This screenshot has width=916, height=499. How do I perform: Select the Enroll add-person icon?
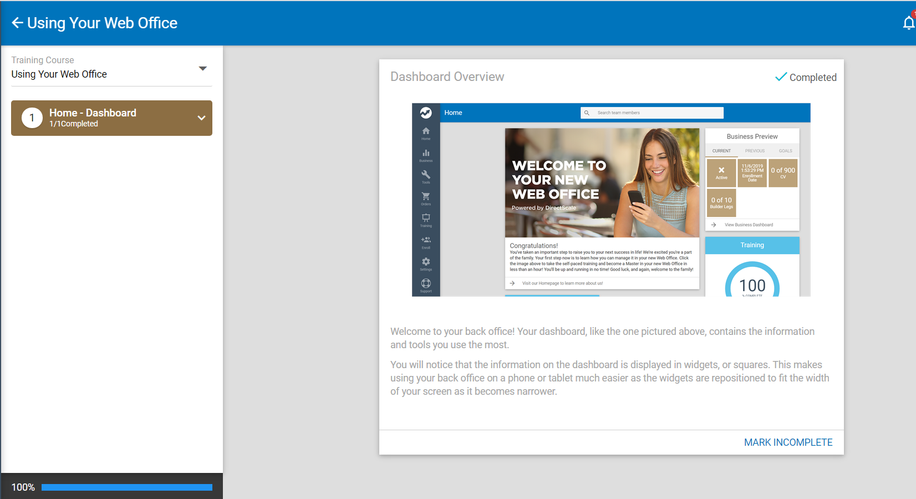point(426,241)
